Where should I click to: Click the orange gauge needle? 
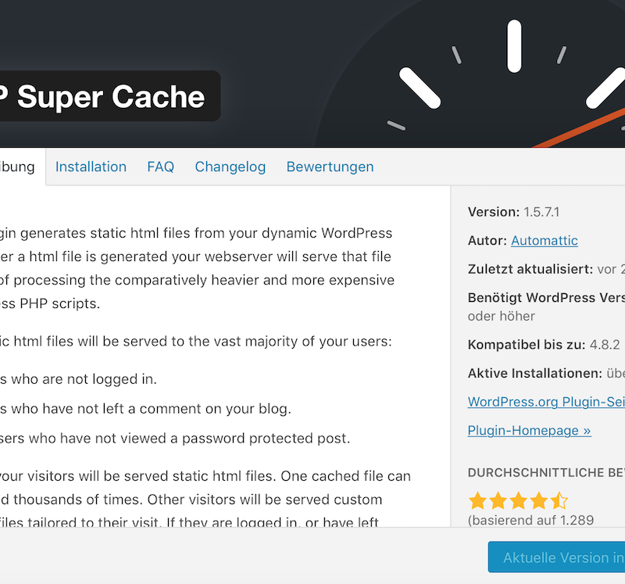[x=579, y=127]
